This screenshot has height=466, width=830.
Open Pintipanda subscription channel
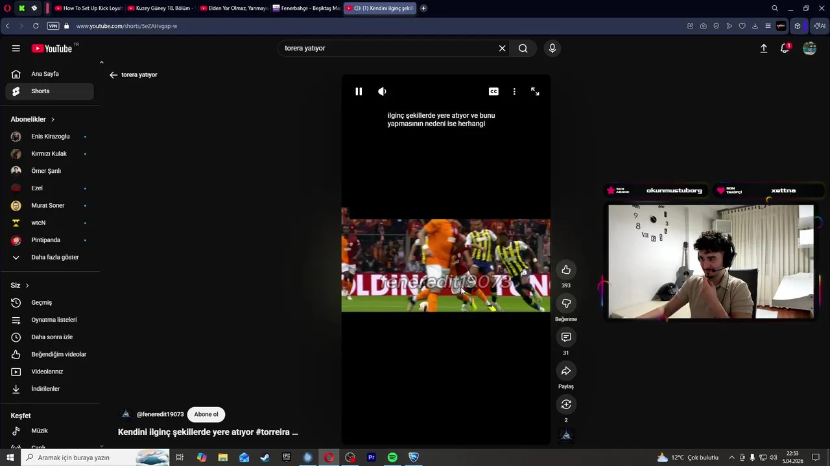(50, 240)
